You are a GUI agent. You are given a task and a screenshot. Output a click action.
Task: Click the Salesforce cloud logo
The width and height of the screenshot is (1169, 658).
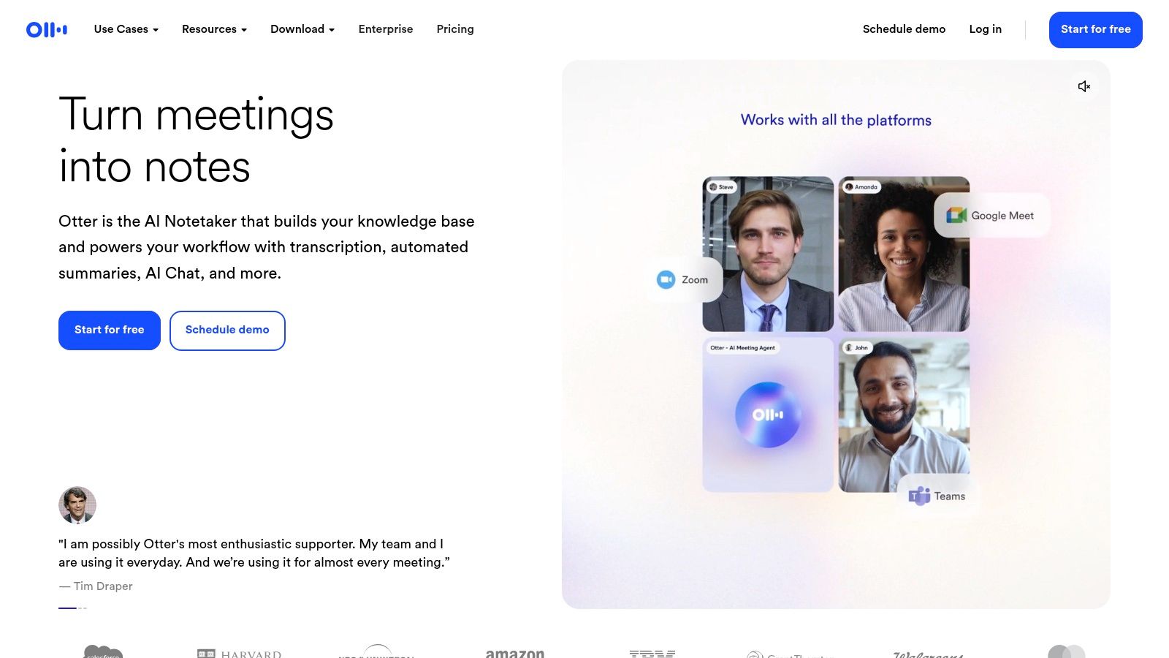[103, 651]
